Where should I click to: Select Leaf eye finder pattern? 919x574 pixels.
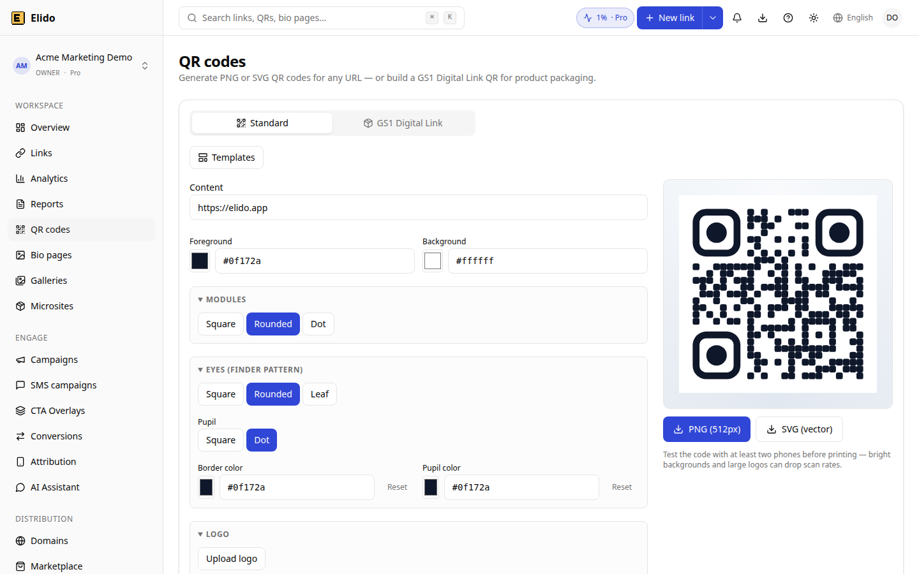click(x=320, y=394)
